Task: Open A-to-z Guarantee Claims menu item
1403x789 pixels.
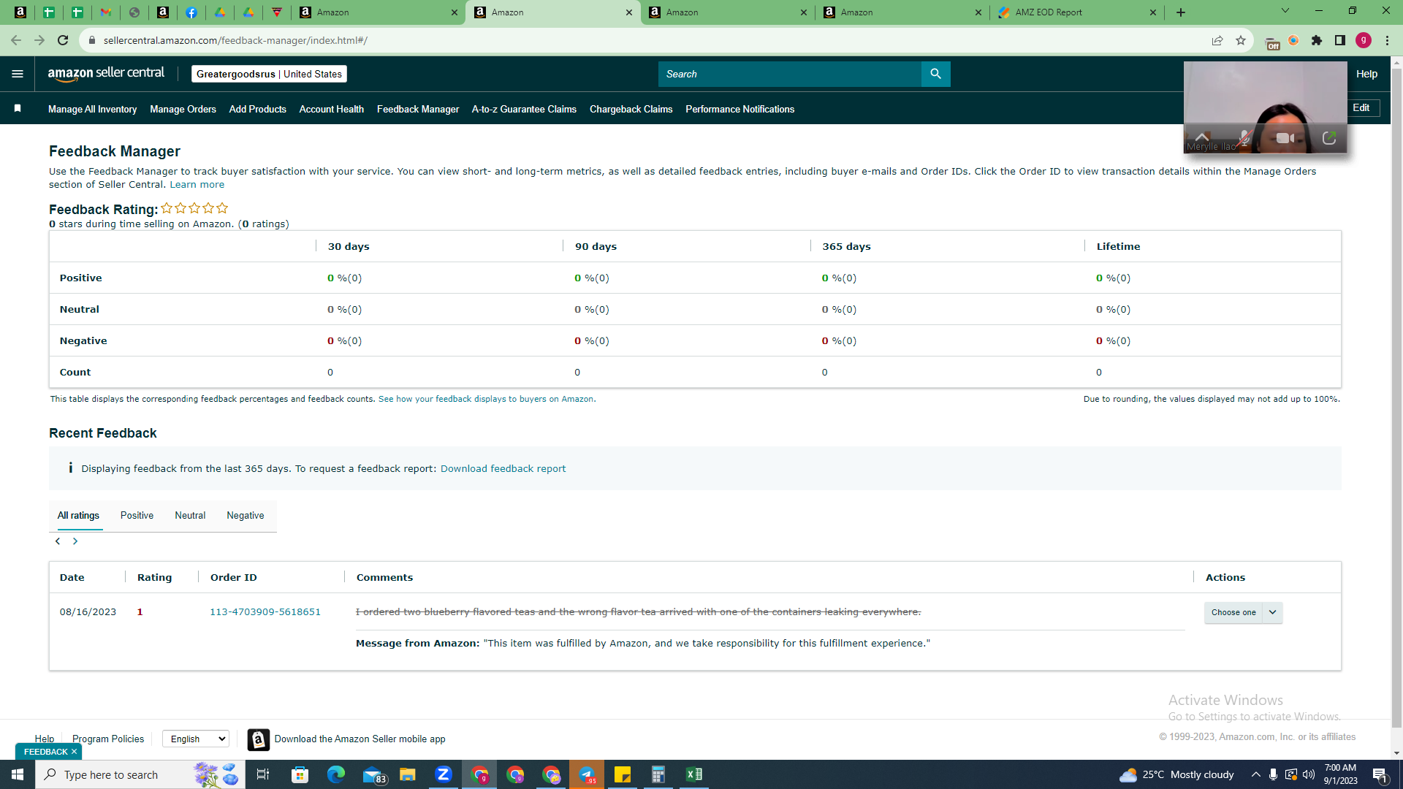Action: point(524,109)
